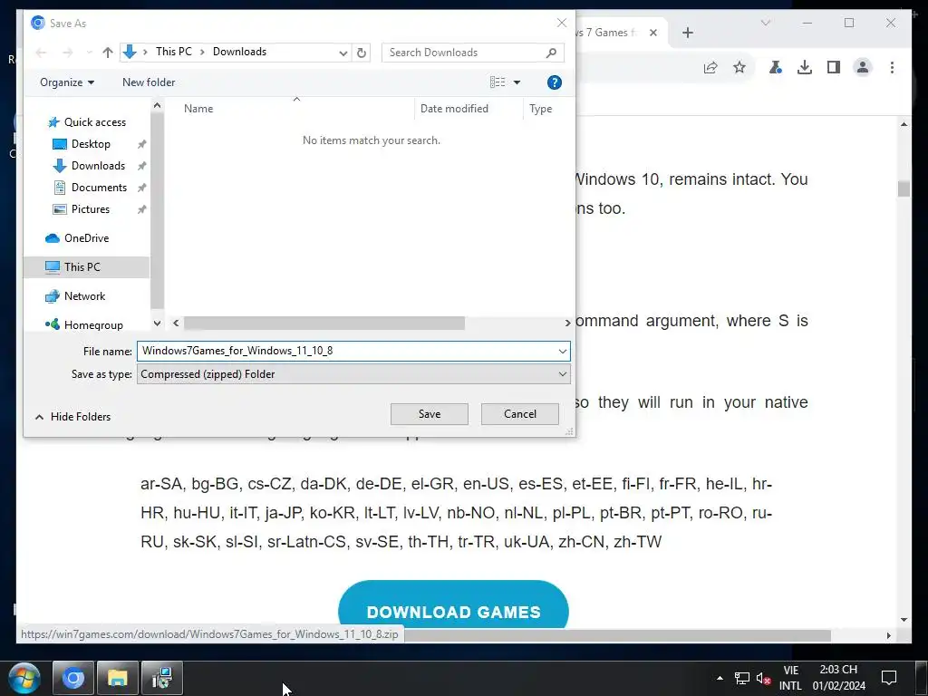The image size is (928, 696).
Task: Click Downloads in the address breadcrumb
Action: click(x=239, y=52)
